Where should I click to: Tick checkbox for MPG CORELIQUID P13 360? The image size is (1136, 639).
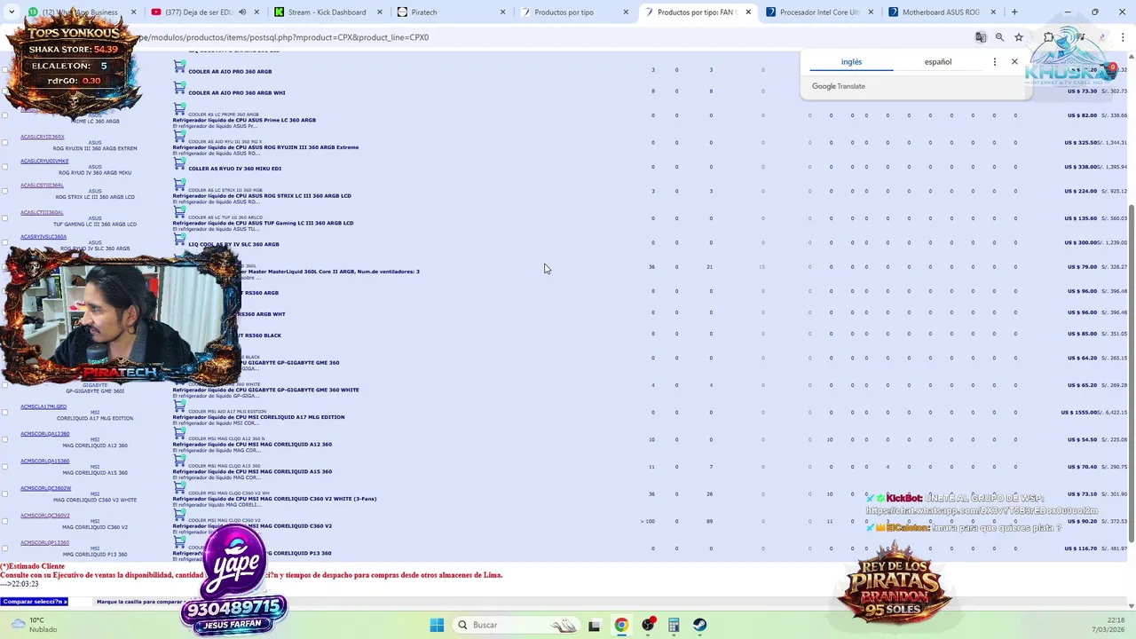point(4,548)
